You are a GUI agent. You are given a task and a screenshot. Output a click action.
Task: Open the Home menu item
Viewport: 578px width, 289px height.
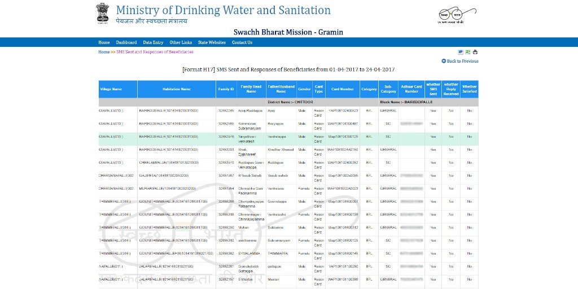tap(104, 42)
